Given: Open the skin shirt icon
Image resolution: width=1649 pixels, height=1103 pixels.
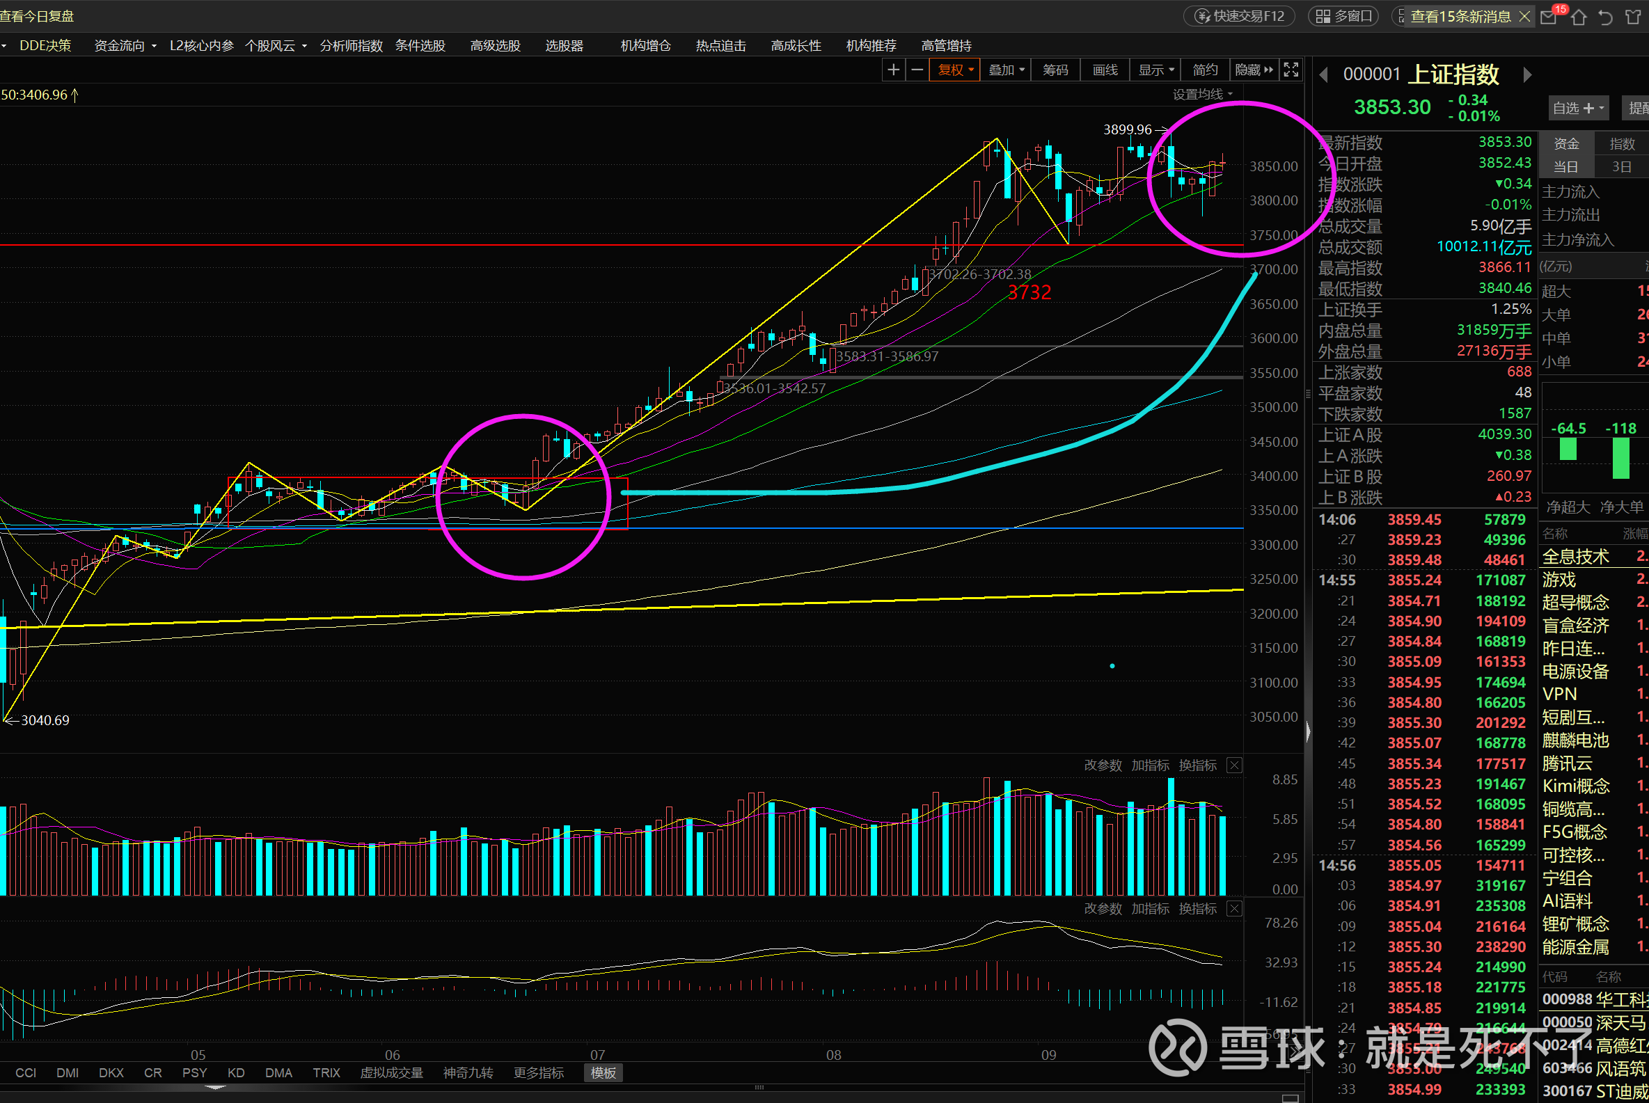Looking at the screenshot, I should 1634,17.
